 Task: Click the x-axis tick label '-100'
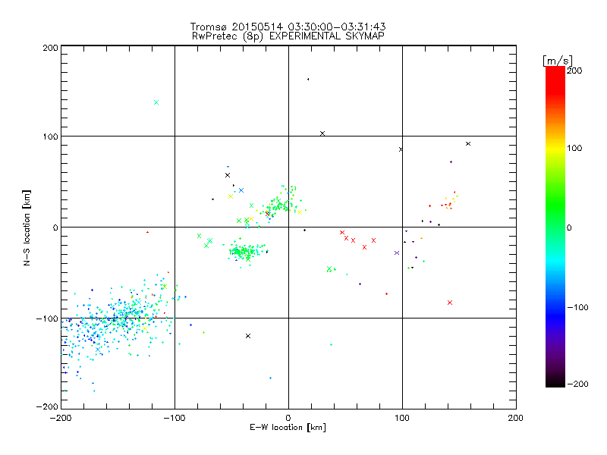coord(175,418)
